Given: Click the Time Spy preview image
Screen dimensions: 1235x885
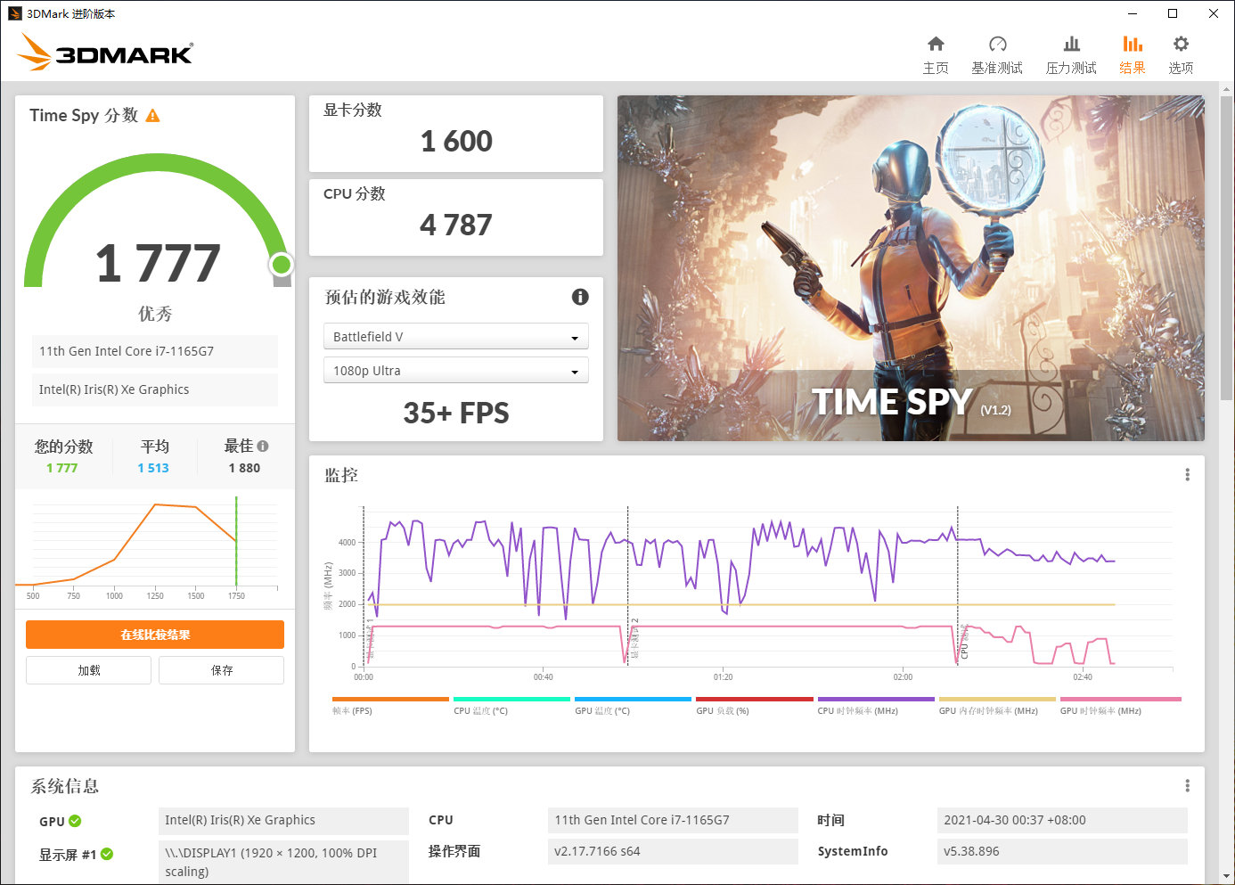Looking at the screenshot, I should pos(910,267).
